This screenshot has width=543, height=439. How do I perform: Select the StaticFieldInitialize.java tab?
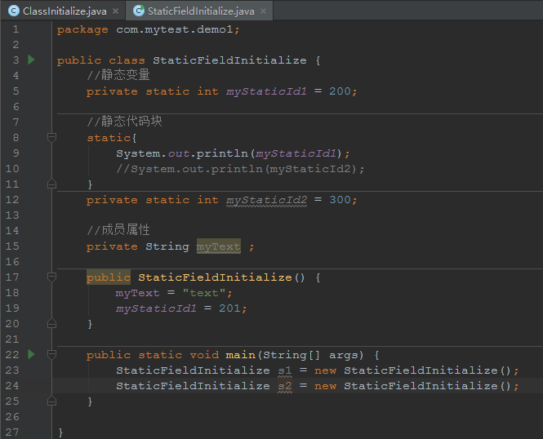[x=201, y=11]
